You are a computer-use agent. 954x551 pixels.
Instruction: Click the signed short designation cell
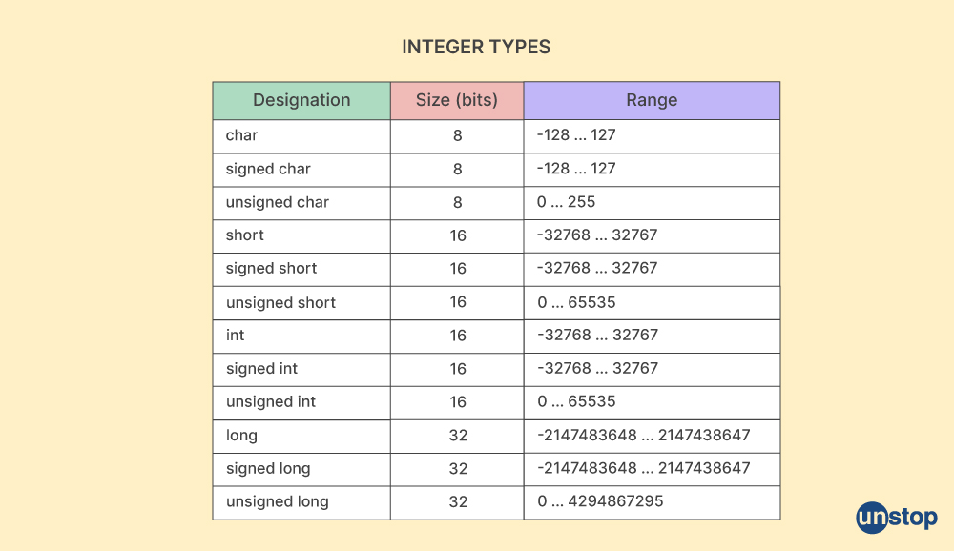coord(301,270)
